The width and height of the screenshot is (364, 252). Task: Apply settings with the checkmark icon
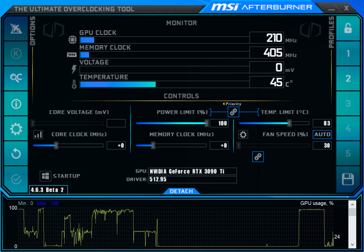click(16, 179)
